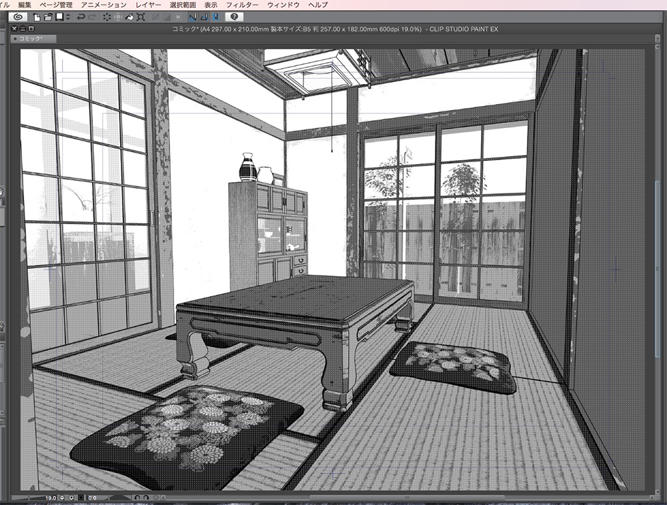Screen dimensions: 667x505
Task: Create a new document with page icon
Action: pos(37,17)
